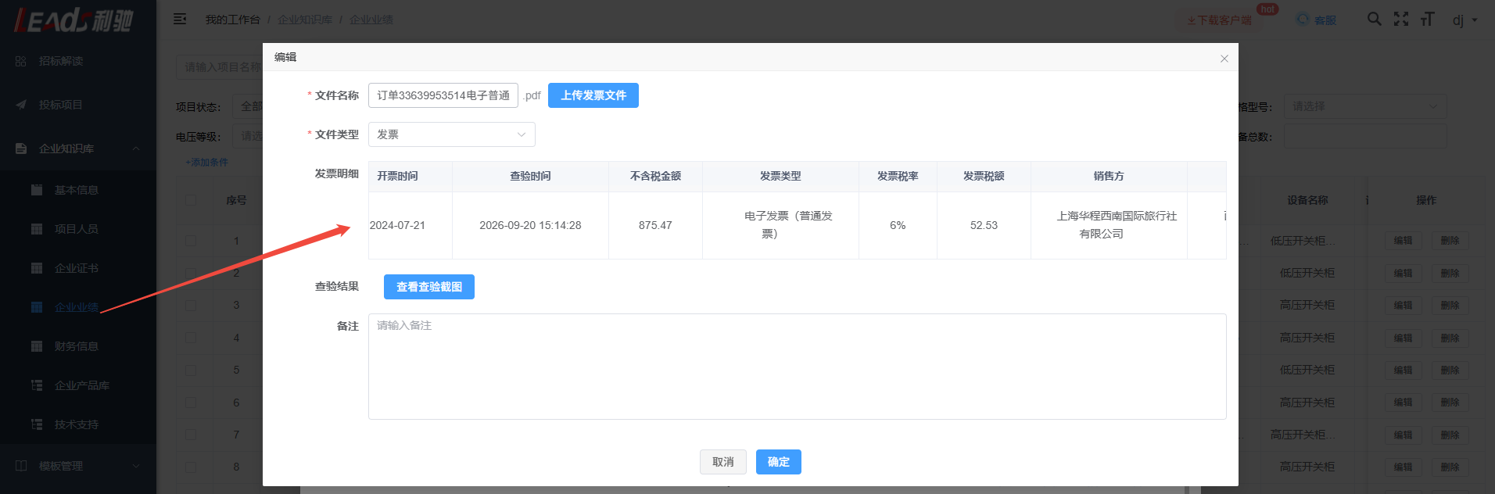Click the 查验时间 column header
This screenshot has width=1495, height=494.
tap(531, 177)
